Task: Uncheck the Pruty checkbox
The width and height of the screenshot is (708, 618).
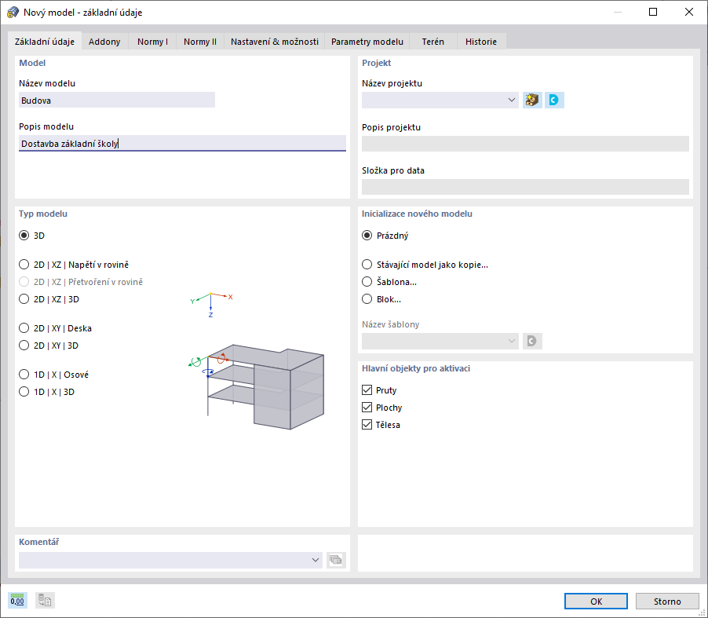Action: (x=367, y=390)
